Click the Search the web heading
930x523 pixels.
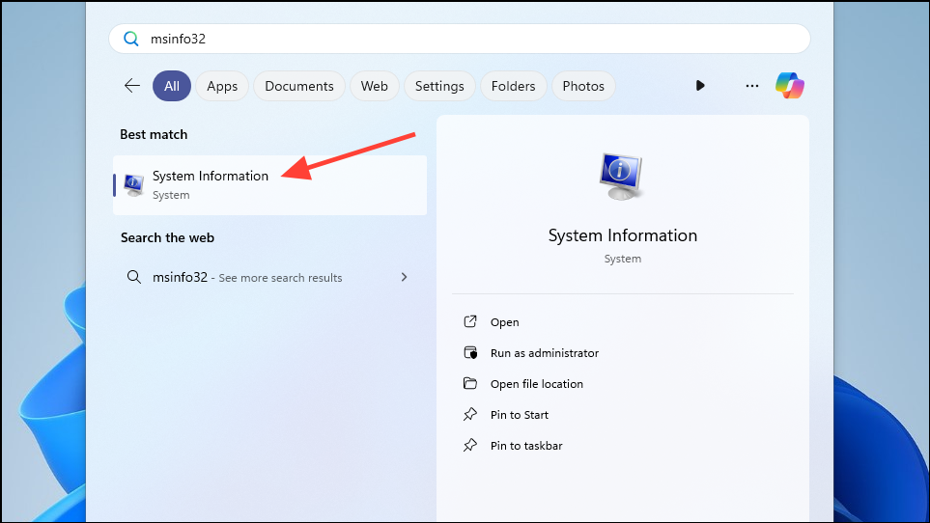pyautogui.click(x=167, y=237)
